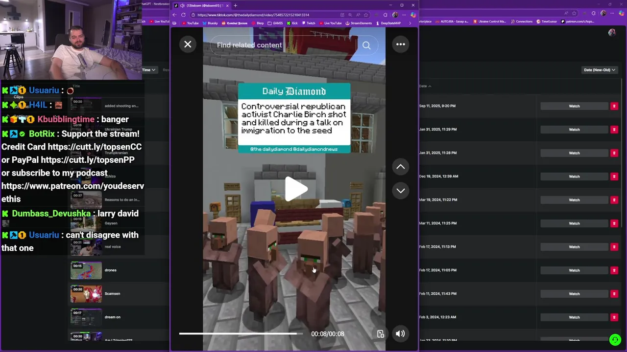Expand the bookmarks overflow chevron
This screenshot has height=352, width=627.
[410, 23]
